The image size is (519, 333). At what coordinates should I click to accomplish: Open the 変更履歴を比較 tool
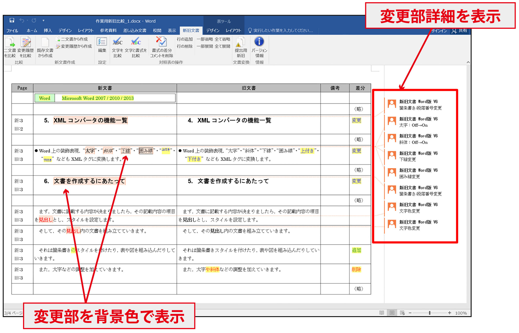(x=25, y=48)
